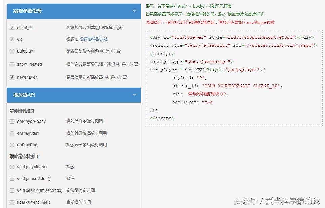Viewport: 325px width, 208px height.
Task: Select 否 for show_related setting
Action: click(130, 64)
